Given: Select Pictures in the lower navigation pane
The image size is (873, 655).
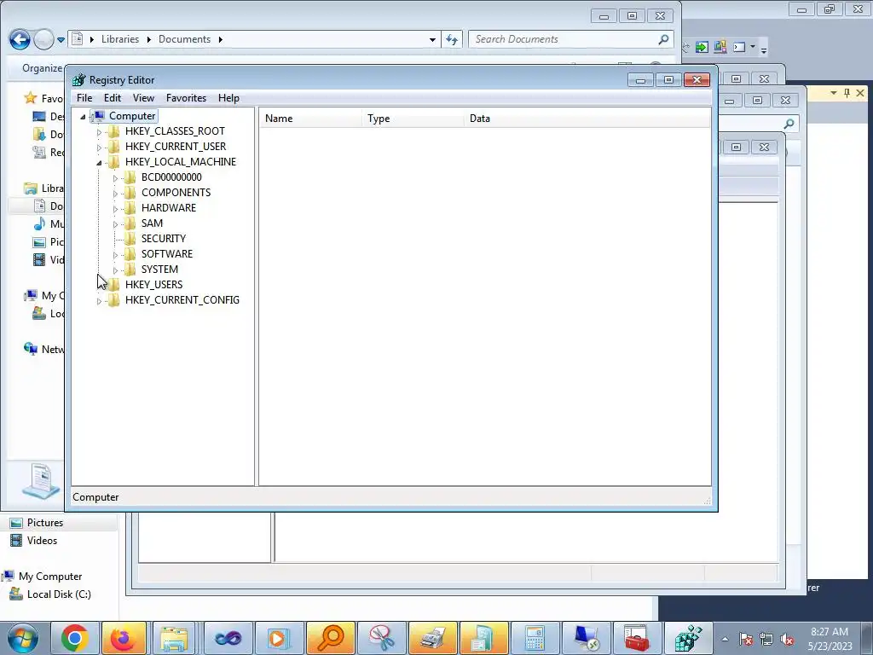Looking at the screenshot, I should pyautogui.click(x=45, y=523).
